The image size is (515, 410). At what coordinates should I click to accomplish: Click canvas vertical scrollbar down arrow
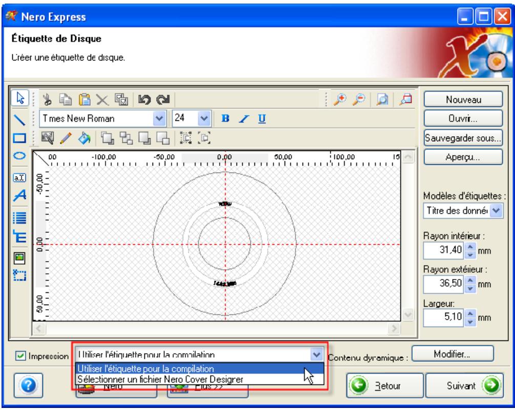click(x=407, y=315)
